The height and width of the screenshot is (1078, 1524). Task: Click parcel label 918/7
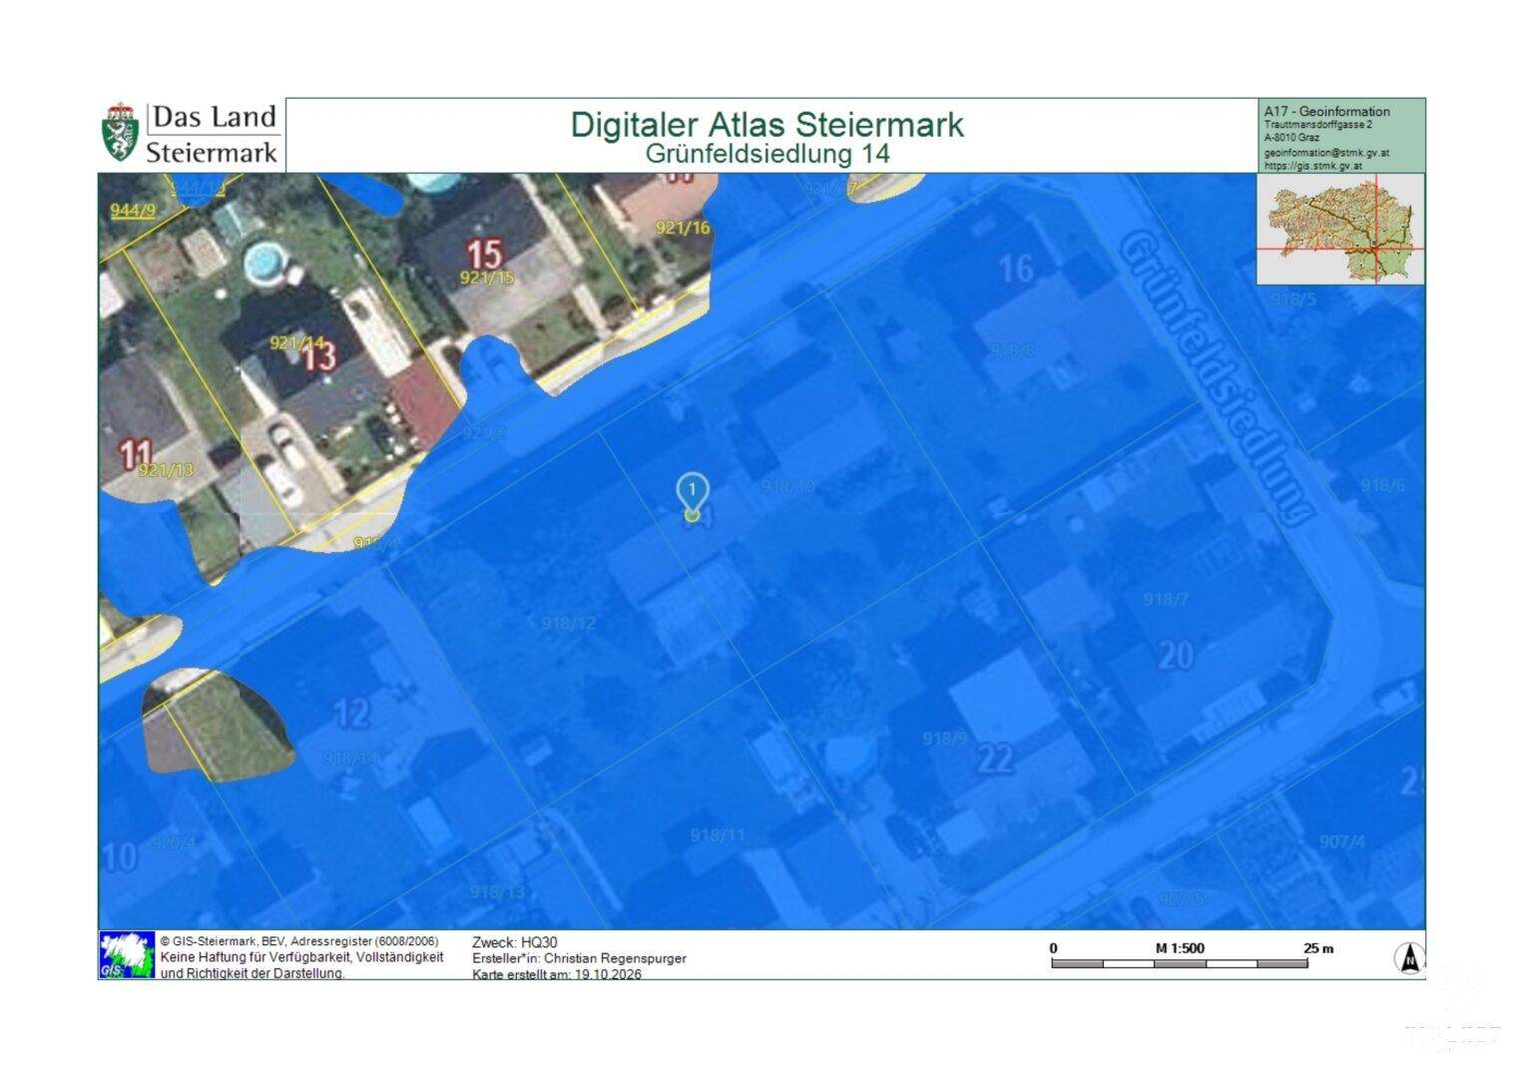coord(1166,599)
